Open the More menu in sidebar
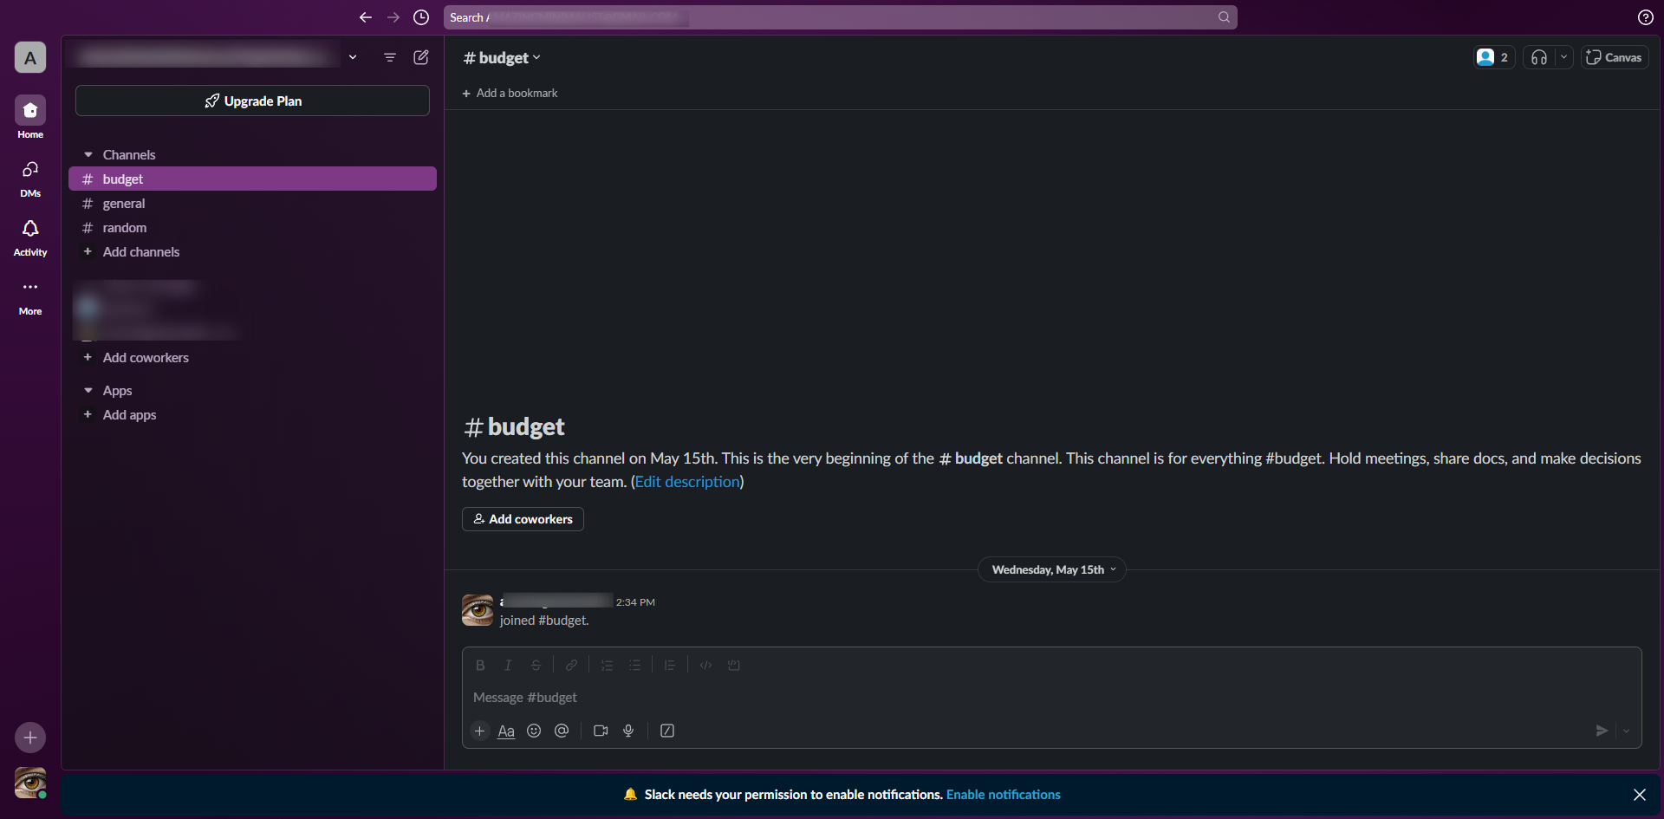 coord(30,296)
